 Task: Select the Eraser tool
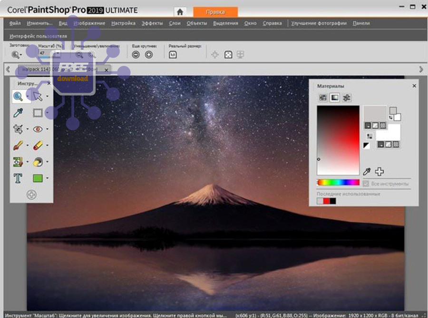coord(38,146)
